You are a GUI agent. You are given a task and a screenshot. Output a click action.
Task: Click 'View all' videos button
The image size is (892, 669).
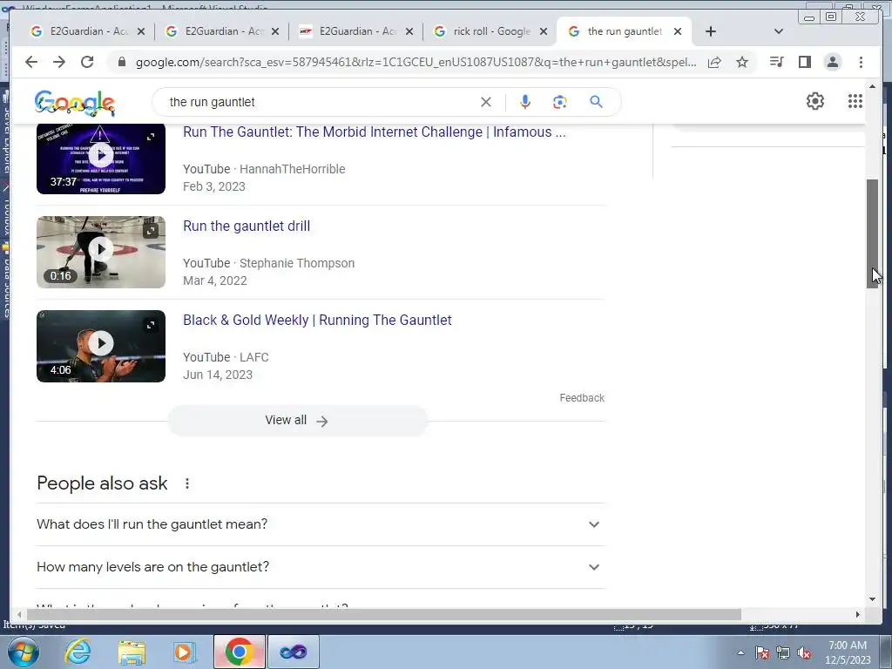click(x=297, y=421)
